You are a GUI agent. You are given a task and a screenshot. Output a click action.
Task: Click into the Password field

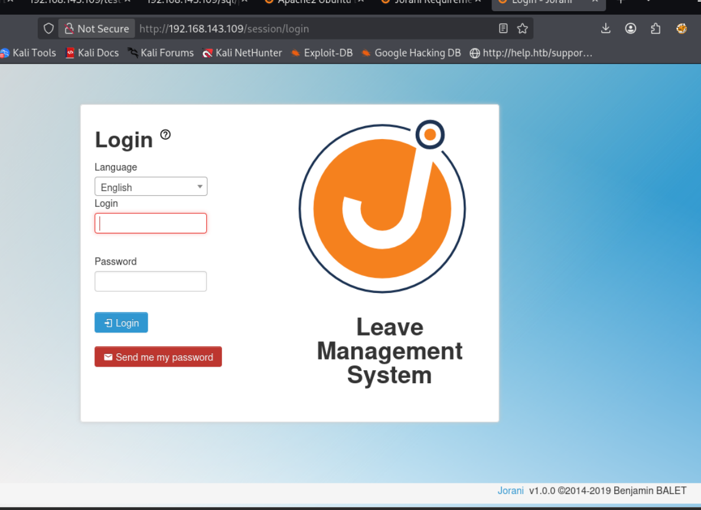151,281
